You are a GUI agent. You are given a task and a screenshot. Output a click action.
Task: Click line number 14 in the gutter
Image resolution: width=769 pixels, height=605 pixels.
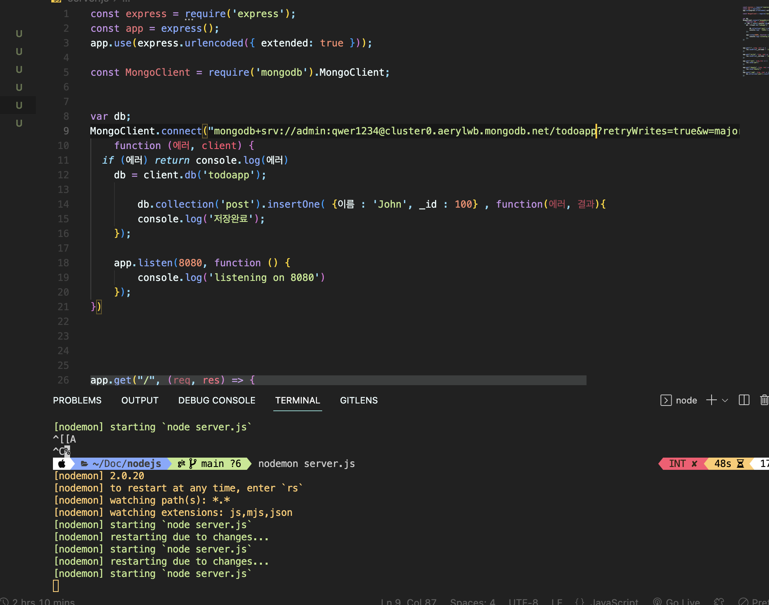(x=63, y=204)
